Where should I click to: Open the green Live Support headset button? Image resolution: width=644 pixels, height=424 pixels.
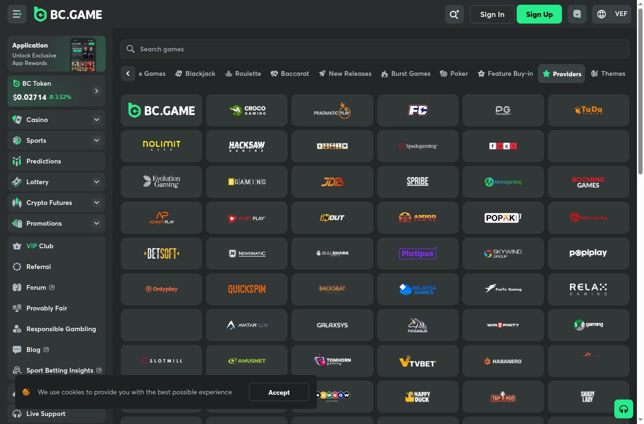point(624,409)
